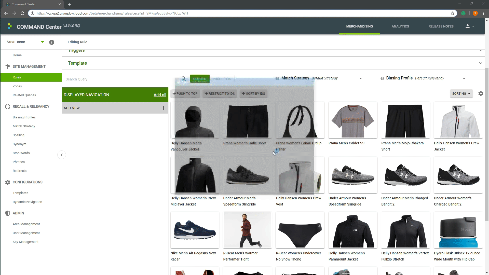This screenshot has height=275, width=489.
Task: Reload the page with refresh icon
Action: pos(22,13)
